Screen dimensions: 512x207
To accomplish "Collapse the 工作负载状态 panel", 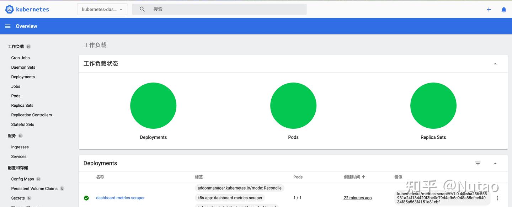I will point(495,63).
